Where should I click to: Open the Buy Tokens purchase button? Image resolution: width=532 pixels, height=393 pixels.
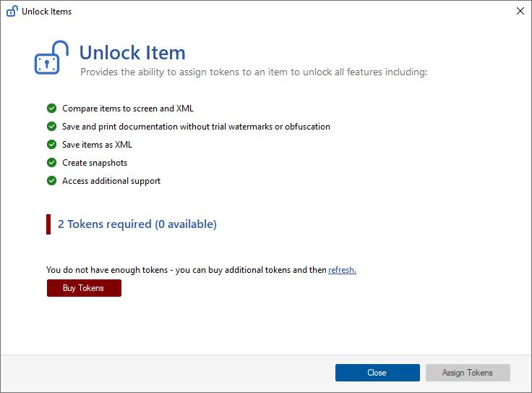(84, 288)
